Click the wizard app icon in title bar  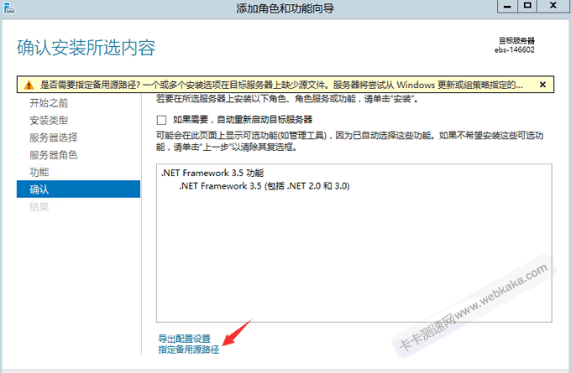(8, 8)
